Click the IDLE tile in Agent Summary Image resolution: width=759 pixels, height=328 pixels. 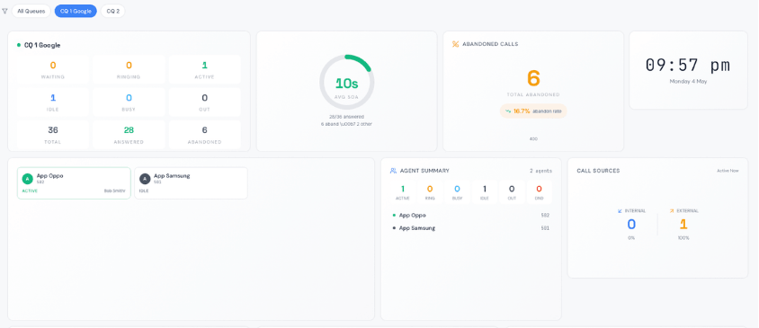click(485, 192)
